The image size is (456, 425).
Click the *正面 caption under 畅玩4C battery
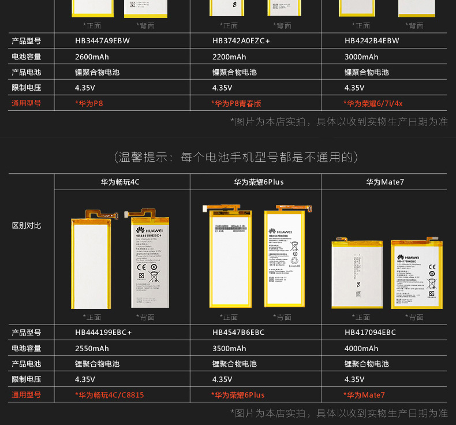point(92,317)
